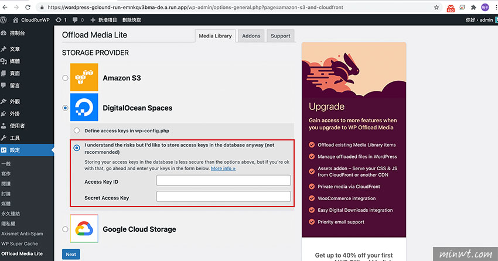Click 刪除快取 delete cache in admin bar
Viewport: 498px width, 261px height.
coord(131,20)
